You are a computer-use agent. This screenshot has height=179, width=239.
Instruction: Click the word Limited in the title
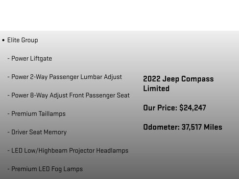point(156,89)
